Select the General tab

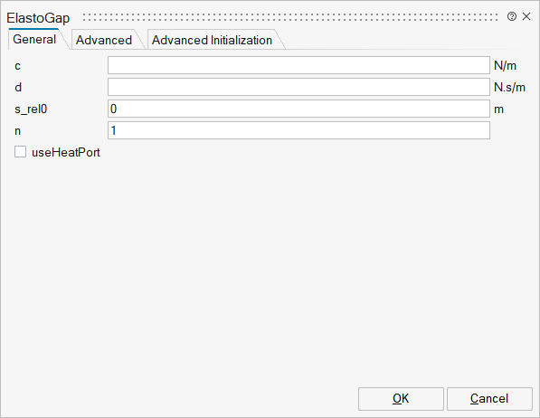[x=34, y=39]
